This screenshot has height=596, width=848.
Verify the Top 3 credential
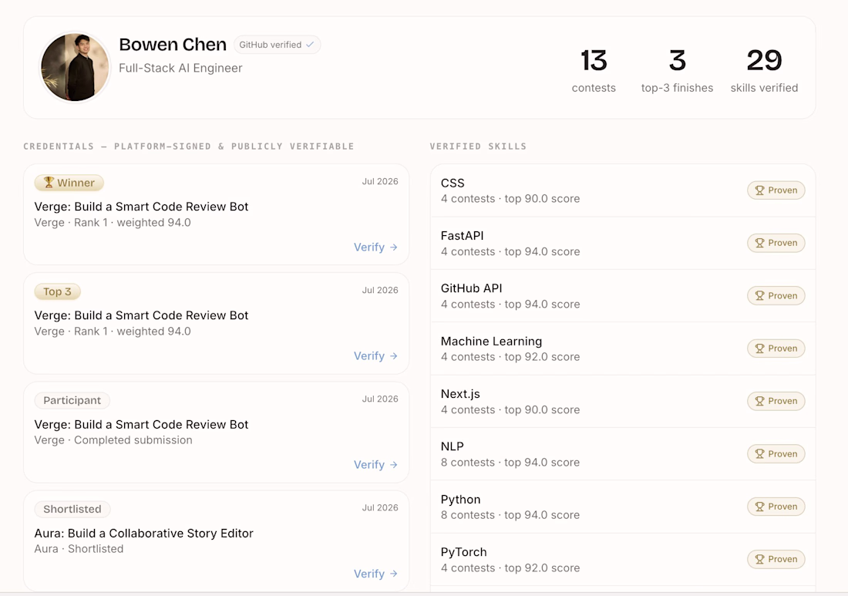pyautogui.click(x=376, y=356)
